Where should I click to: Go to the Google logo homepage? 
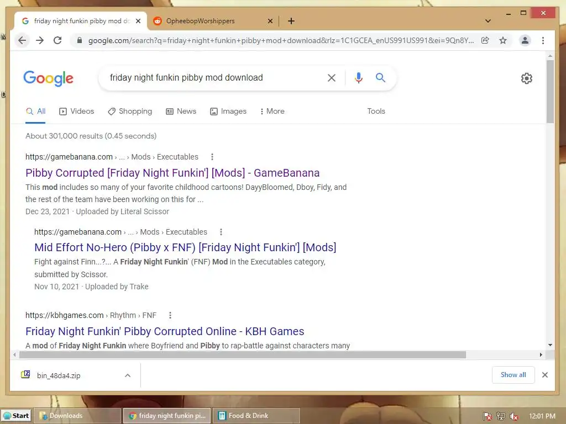49,78
